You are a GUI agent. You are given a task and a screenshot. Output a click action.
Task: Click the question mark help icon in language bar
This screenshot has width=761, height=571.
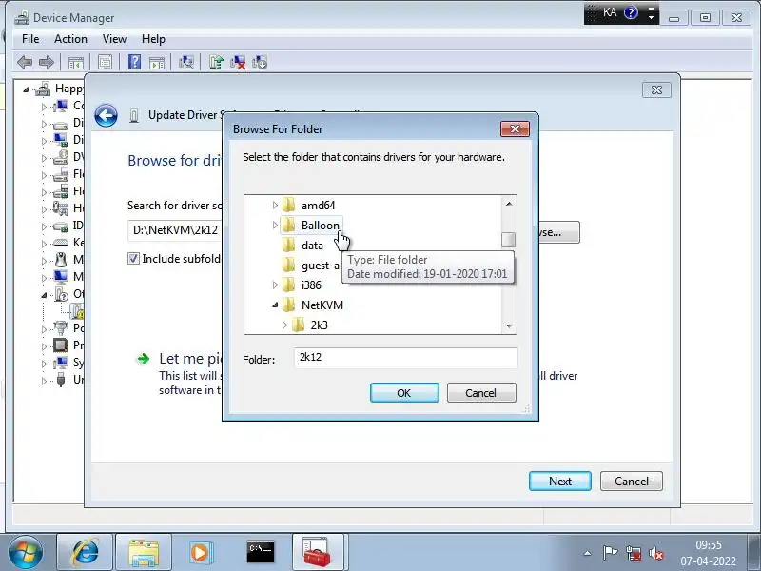631,12
